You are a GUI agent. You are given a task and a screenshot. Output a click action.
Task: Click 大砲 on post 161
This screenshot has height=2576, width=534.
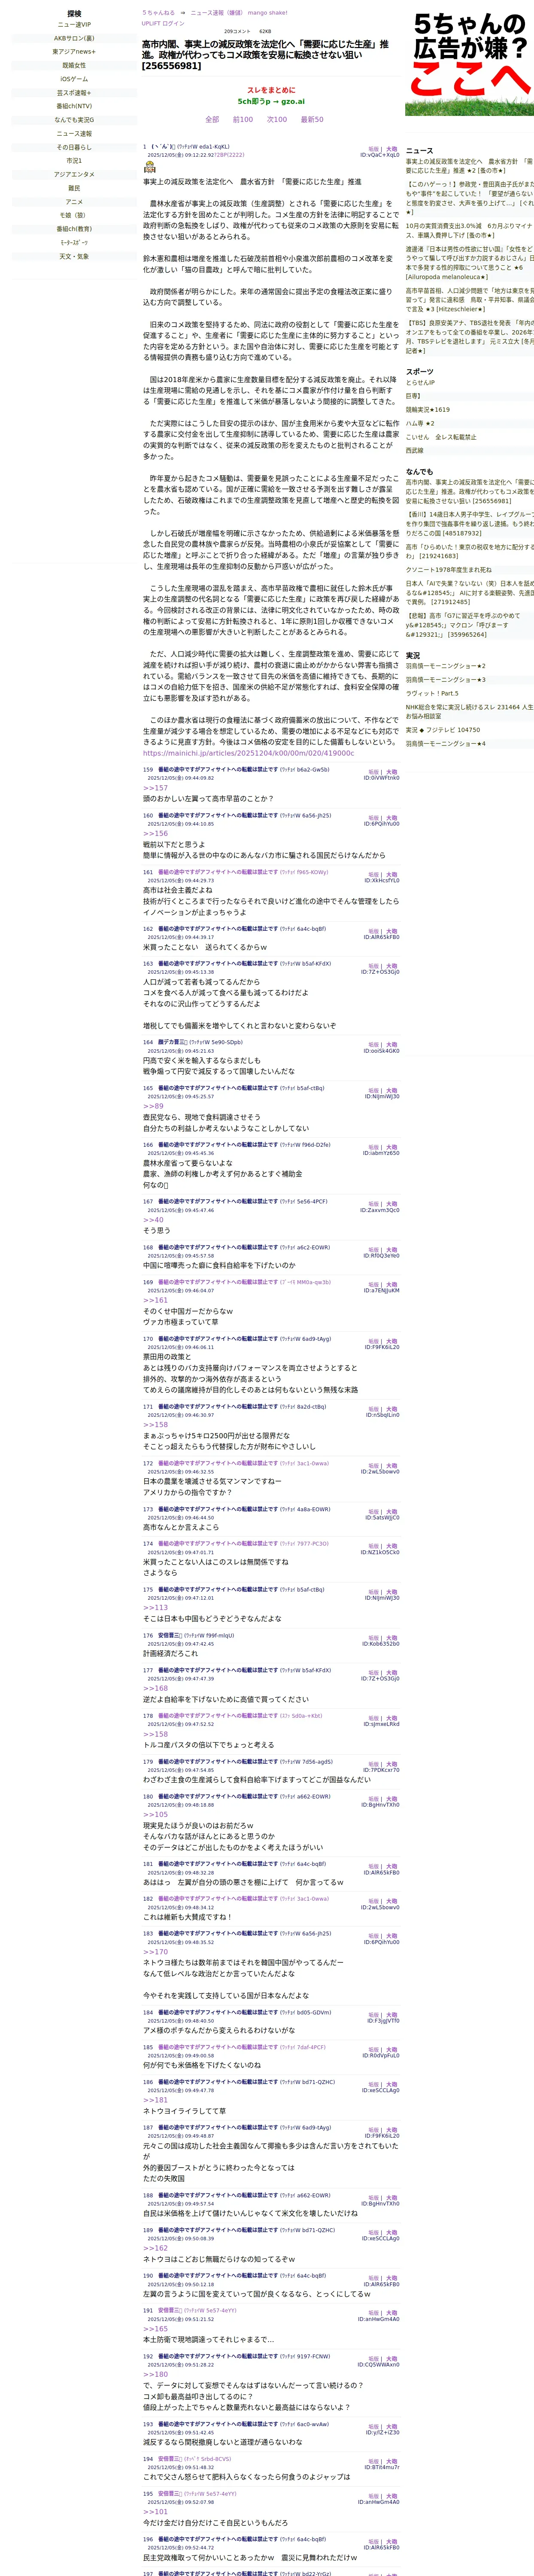click(391, 875)
